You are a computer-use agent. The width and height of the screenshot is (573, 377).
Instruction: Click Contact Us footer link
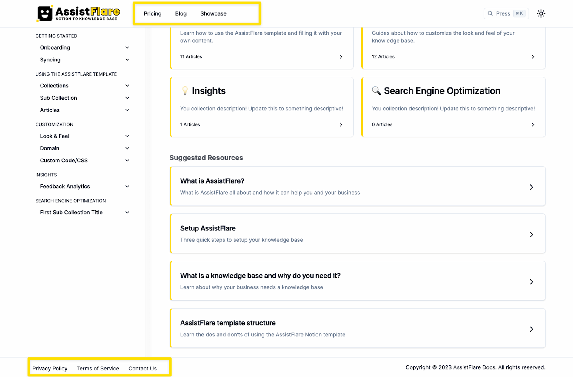(142, 368)
